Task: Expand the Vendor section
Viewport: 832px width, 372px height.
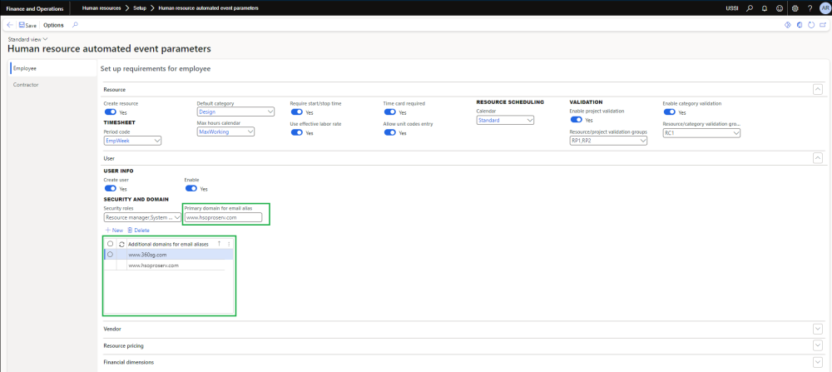Action: (x=817, y=330)
